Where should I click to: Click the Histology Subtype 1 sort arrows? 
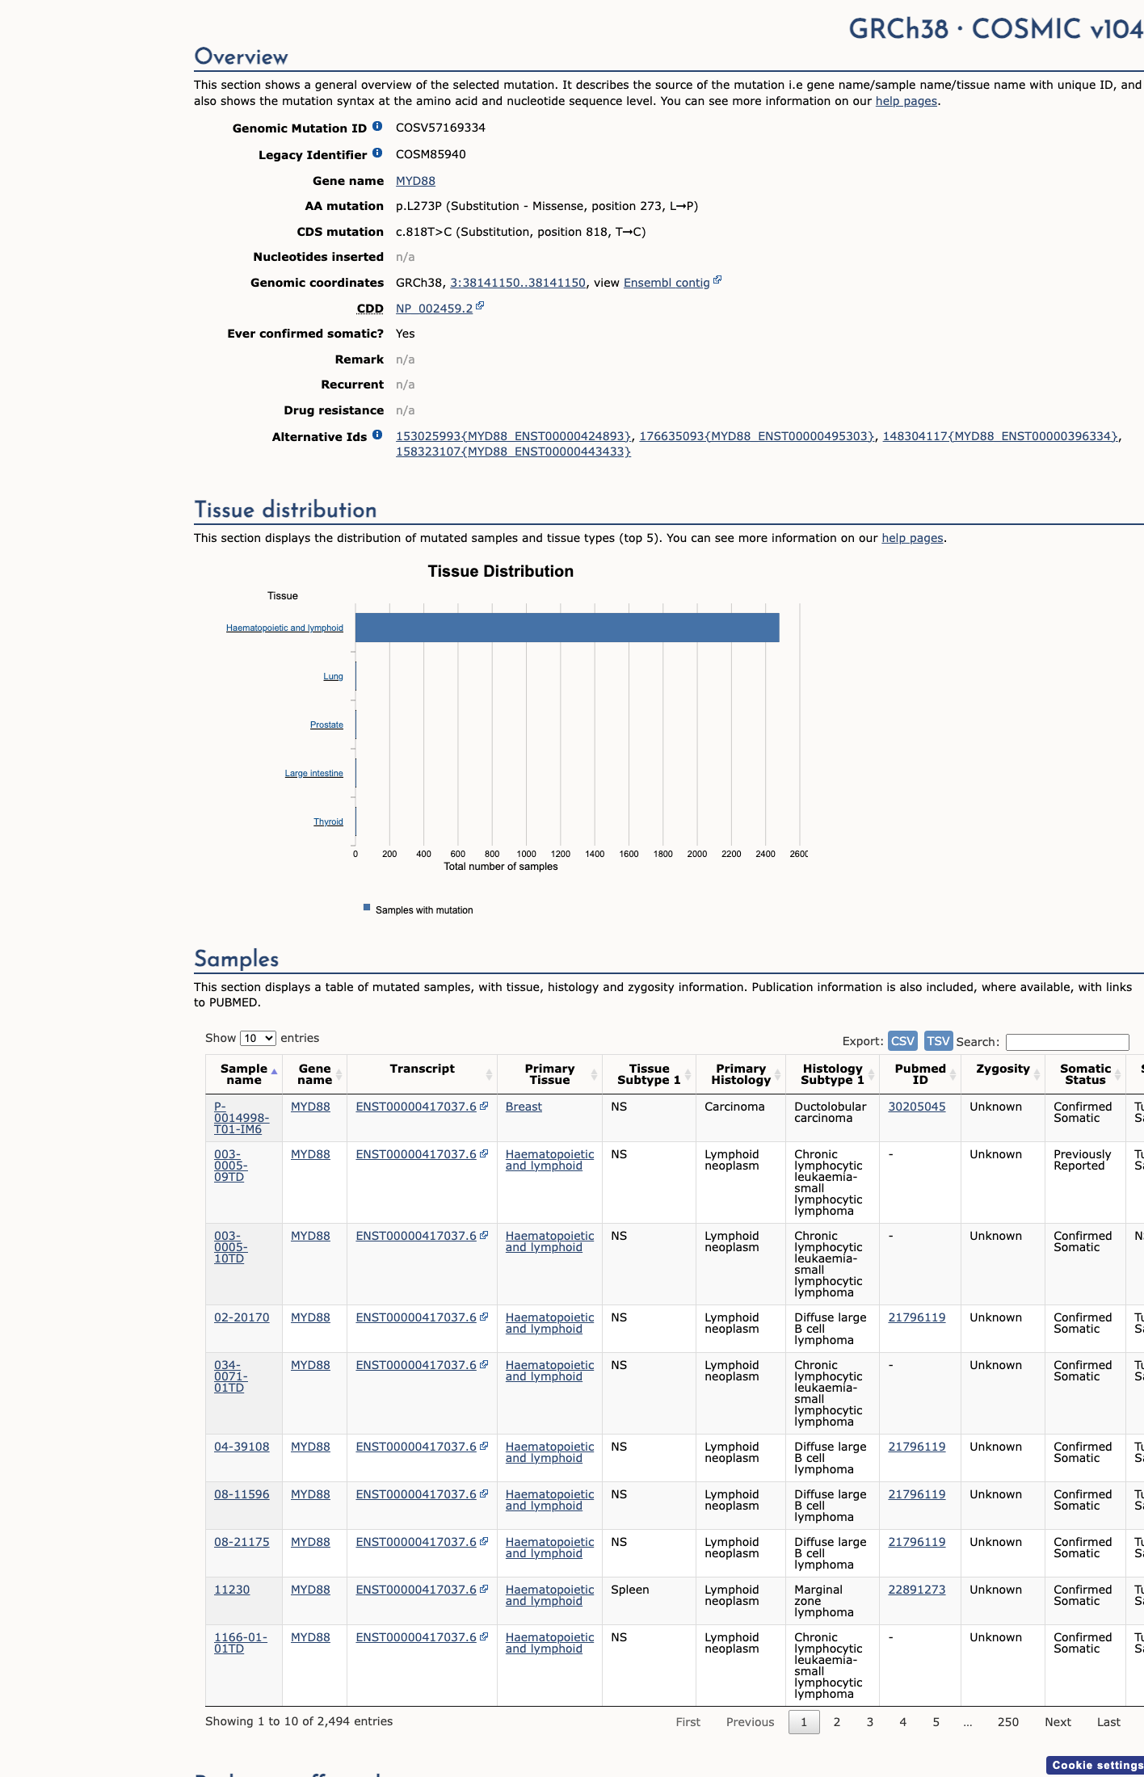[x=871, y=1075]
